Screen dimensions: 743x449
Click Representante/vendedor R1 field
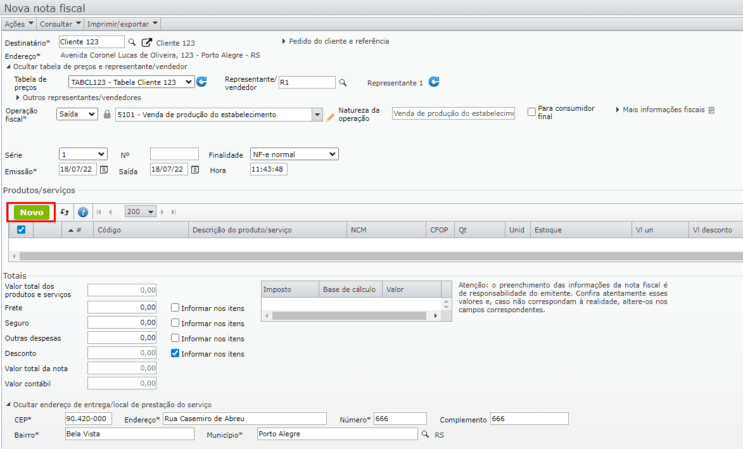307,82
